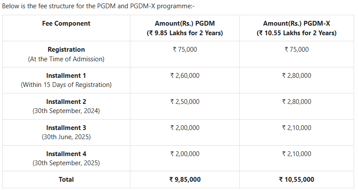
Task: Select the Installment 4 row label
Action: [66, 154]
